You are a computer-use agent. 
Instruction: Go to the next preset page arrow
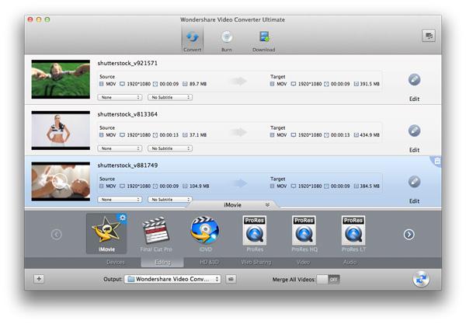coord(409,235)
